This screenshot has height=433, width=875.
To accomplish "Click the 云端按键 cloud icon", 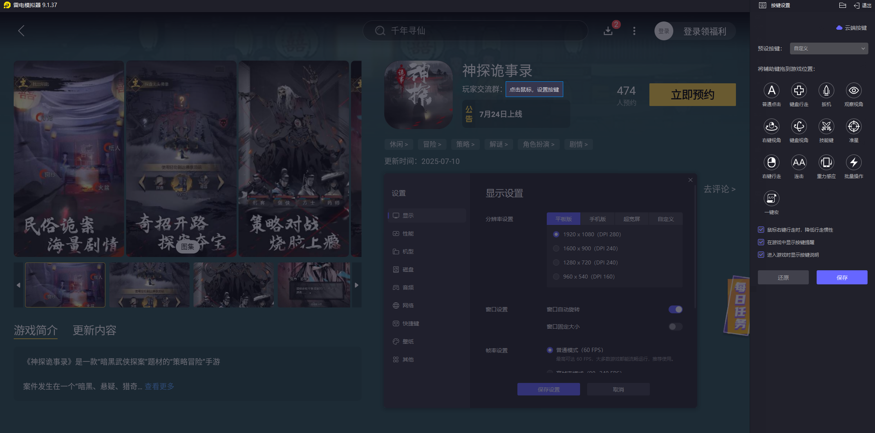I will pyautogui.click(x=839, y=28).
